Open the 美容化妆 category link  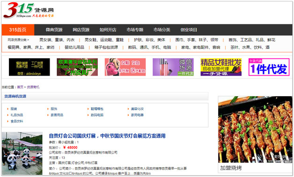click(137, 109)
